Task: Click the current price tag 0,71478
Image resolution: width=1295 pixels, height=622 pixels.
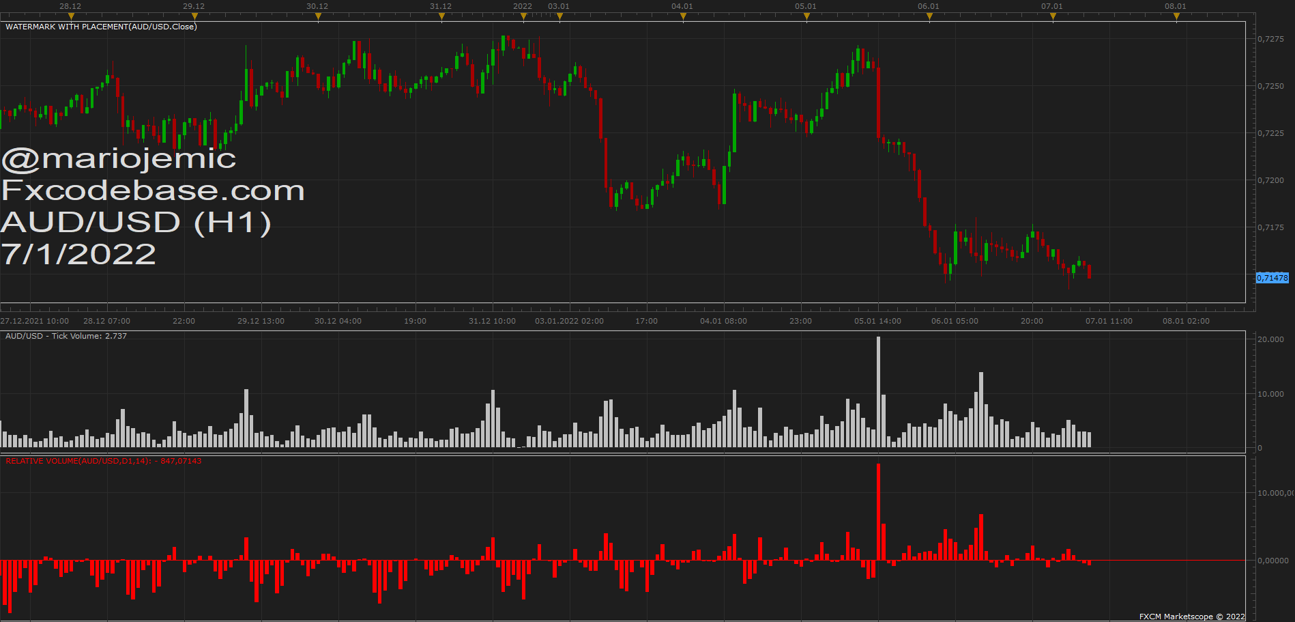Action: (1272, 278)
